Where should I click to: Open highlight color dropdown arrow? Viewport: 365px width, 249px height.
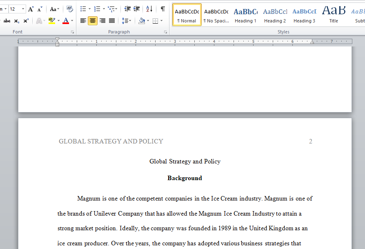pos(58,21)
